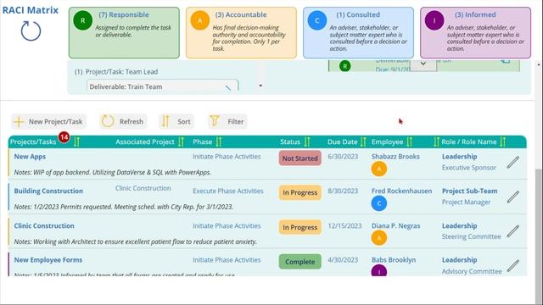
Task: Open the Clinic Construction project link
Action: (x=44, y=225)
